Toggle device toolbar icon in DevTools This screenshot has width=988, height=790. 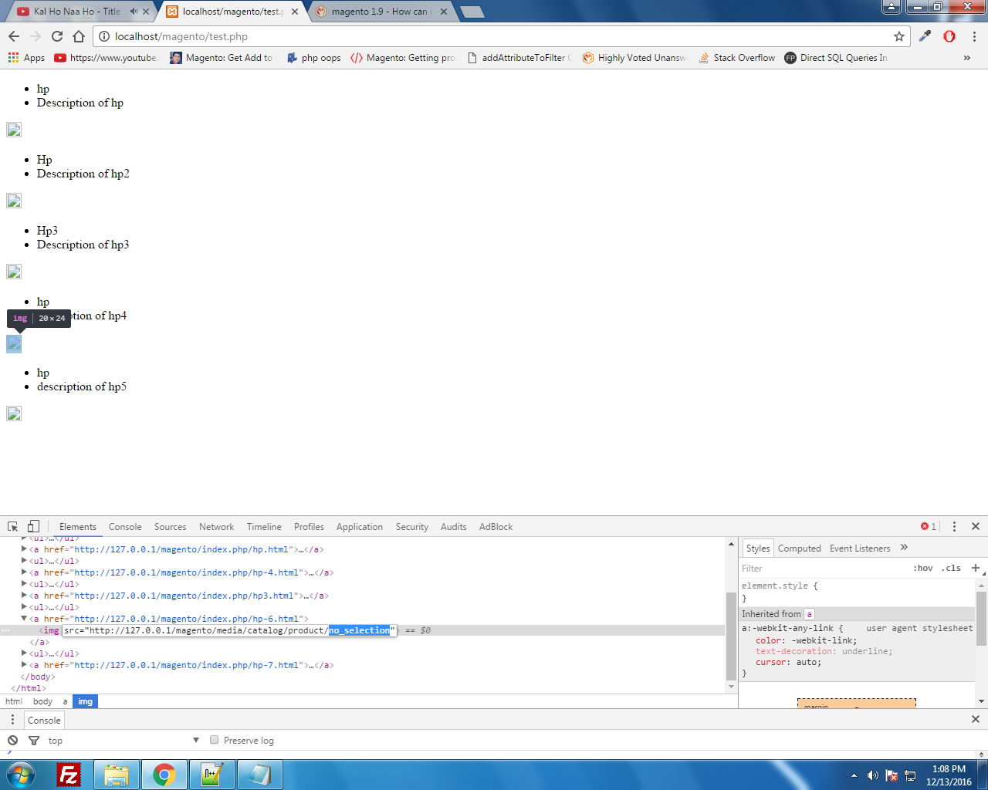pyautogui.click(x=33, y=526)
